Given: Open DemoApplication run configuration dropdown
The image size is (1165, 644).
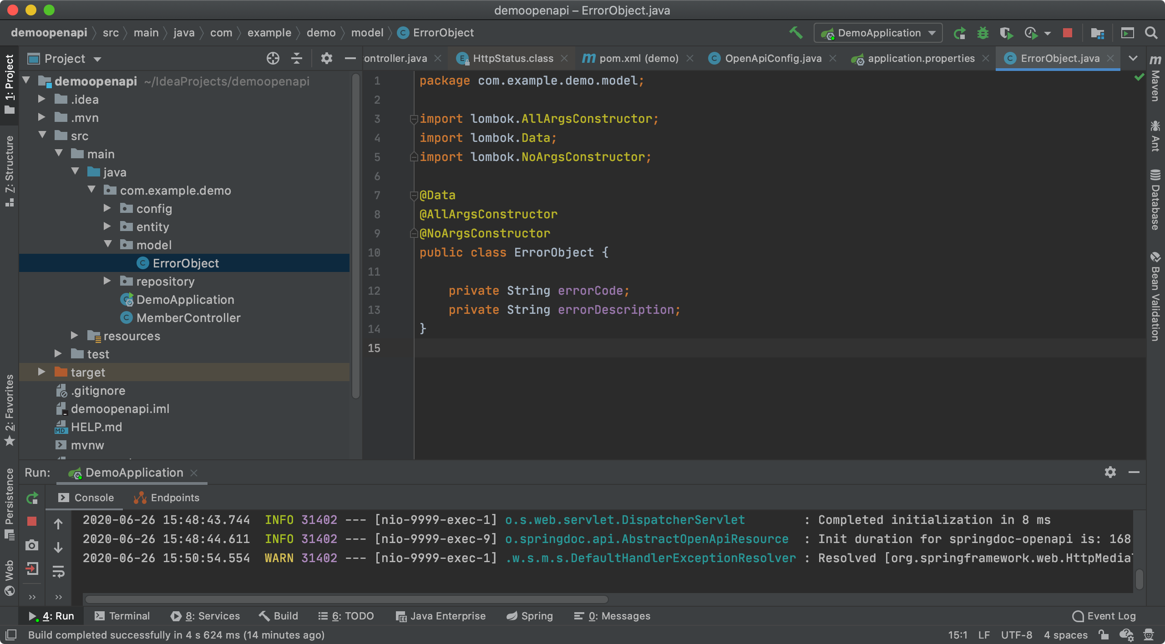Looking at the screenshot, I should pos(878,33).
